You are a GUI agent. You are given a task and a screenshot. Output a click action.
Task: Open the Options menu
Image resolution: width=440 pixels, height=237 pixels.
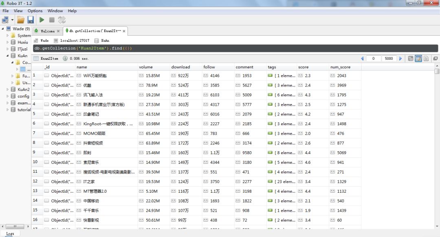tap(35, 11)
